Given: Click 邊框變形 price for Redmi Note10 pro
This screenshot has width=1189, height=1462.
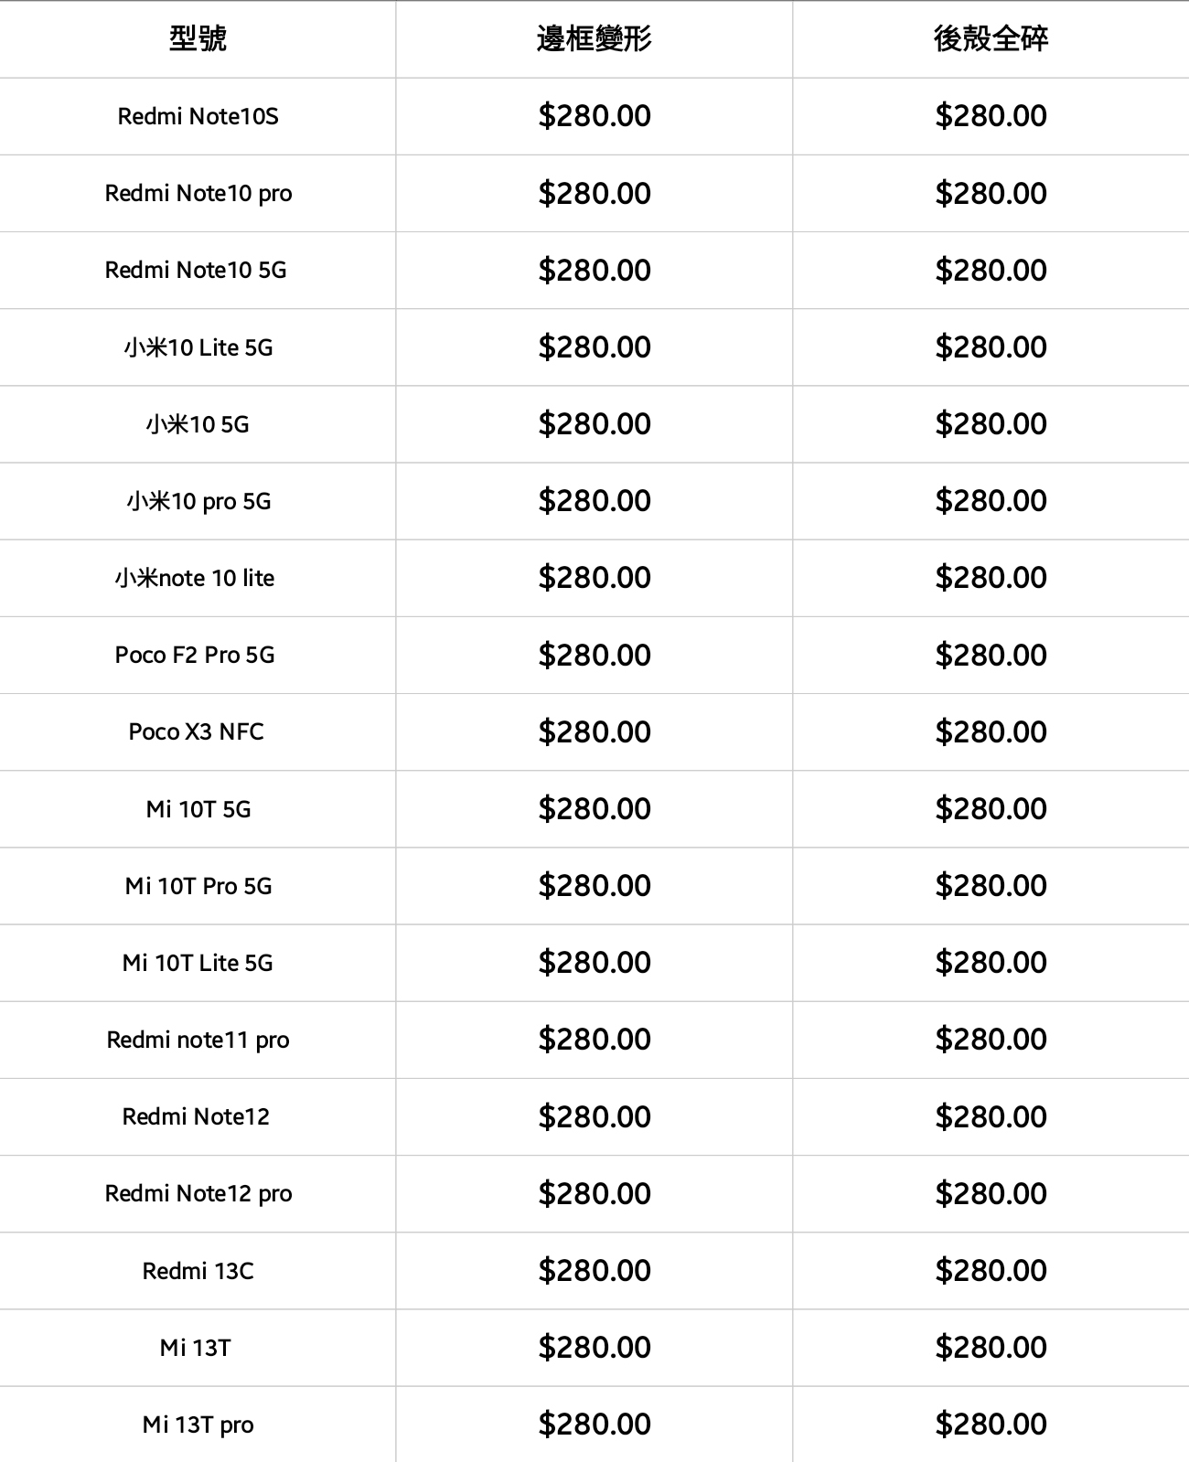Looking at the screenshot, I should point(594,193).
